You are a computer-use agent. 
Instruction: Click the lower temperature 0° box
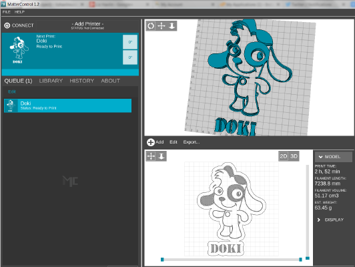click(x=130, y=57)
